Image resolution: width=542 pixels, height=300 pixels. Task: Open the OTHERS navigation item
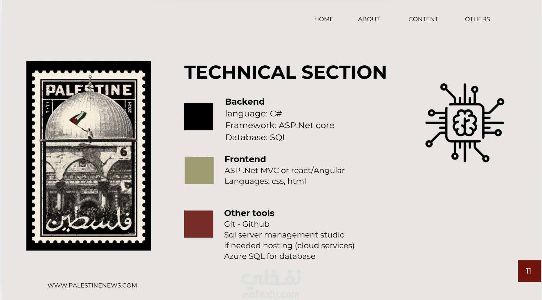[477, 19]
